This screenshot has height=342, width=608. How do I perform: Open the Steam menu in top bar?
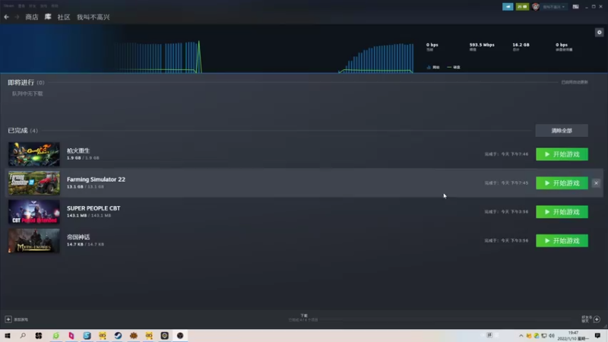click(8, 6)
